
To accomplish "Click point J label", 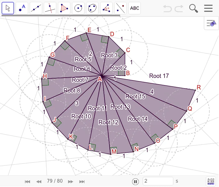I will click(55, 119).
